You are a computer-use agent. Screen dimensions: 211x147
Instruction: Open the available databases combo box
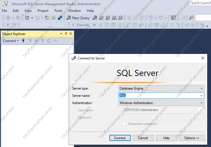click(44, 25)
